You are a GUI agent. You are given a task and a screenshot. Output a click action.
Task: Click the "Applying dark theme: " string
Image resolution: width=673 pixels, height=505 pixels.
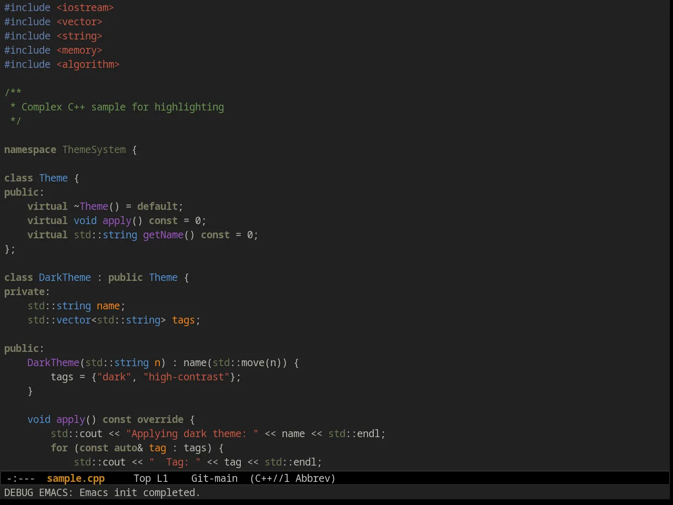click(x=192, y=433)
